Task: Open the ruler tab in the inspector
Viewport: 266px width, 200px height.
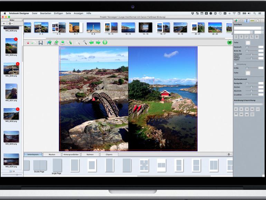Action: point(252,21)
